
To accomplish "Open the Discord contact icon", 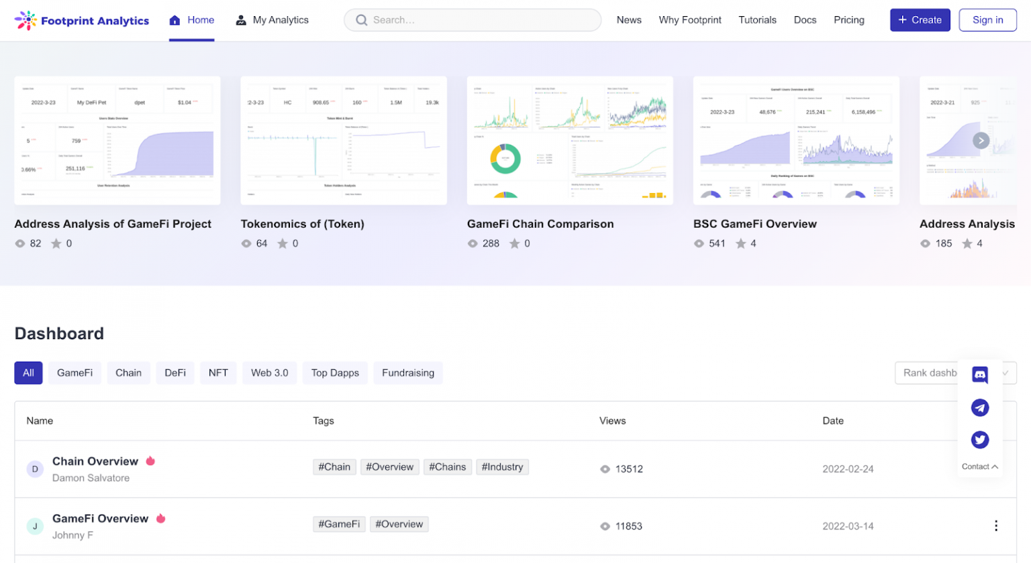I will coord(979,375).
